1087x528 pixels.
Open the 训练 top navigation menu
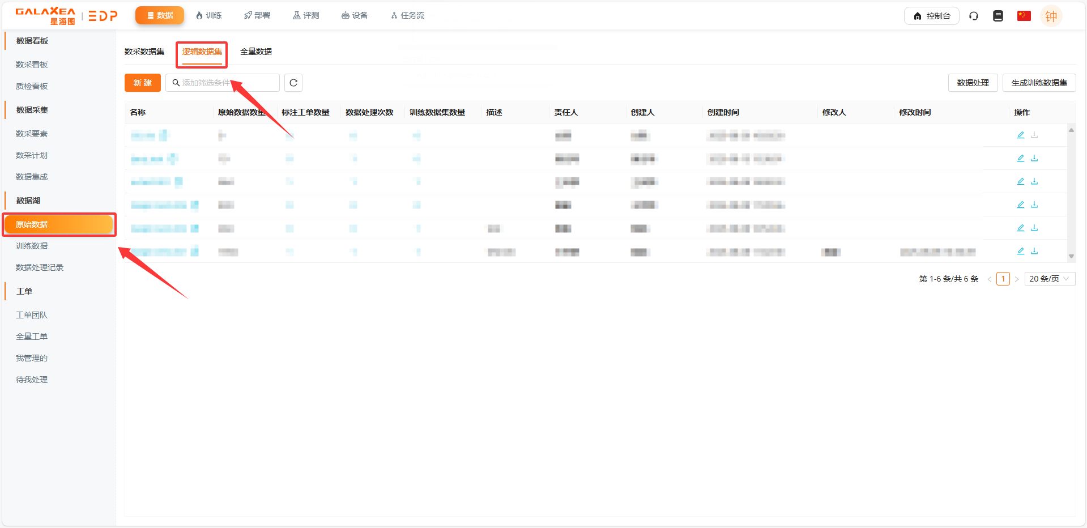208,15
